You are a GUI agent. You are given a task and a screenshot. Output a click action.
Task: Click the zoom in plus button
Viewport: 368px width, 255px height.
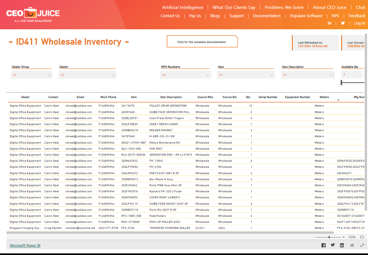(x=343, y=237)
